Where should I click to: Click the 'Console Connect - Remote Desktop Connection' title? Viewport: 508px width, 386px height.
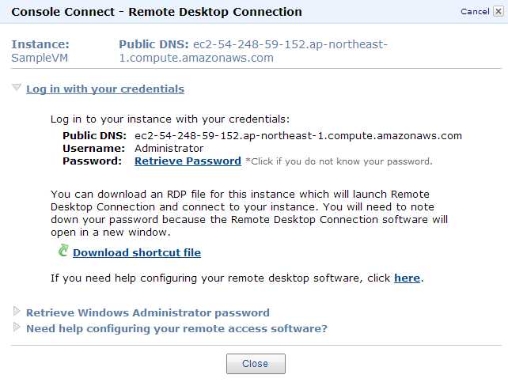tap(157, 12)
